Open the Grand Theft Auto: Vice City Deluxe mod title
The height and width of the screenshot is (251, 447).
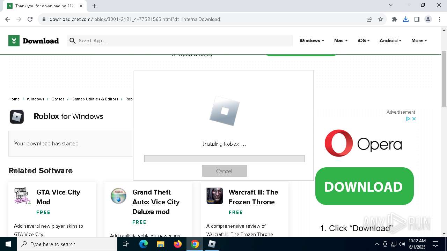tap(156, 202)
